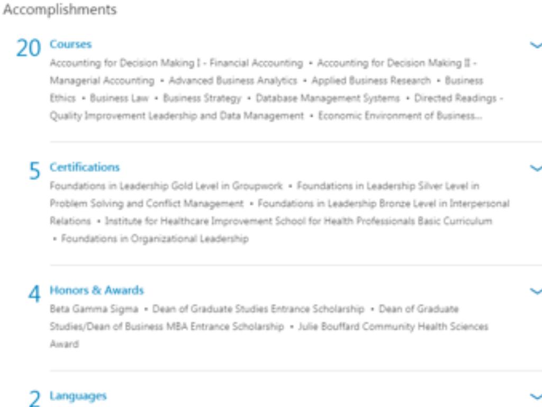Expand the Languages section chevron
542x407 pixels.
[536, 396]
